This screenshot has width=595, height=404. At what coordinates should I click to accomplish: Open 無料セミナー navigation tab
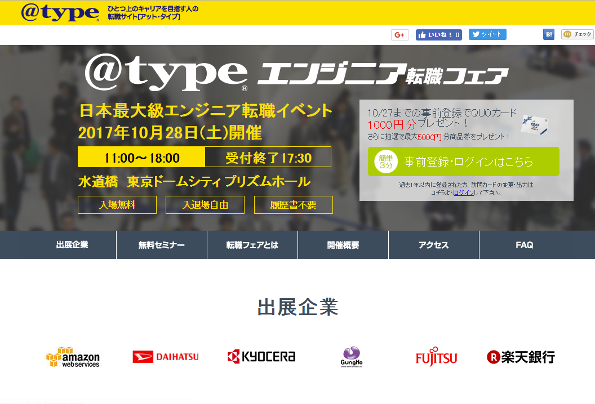click(x=162, y=245)
